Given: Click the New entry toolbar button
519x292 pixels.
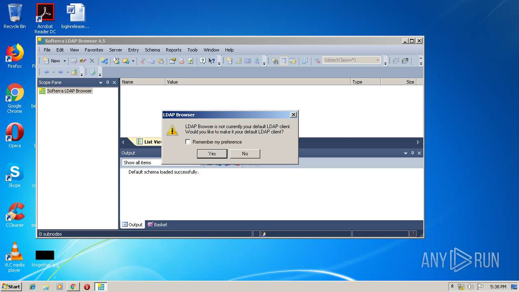Looking at the screenshot, I should coord(51,61).
